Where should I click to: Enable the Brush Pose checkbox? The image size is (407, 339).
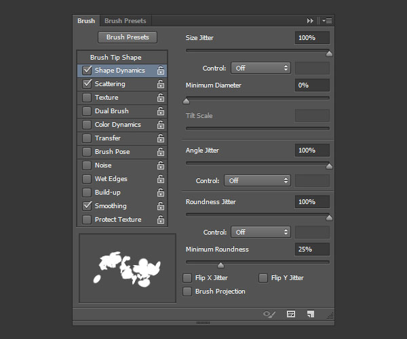point(87,152)
